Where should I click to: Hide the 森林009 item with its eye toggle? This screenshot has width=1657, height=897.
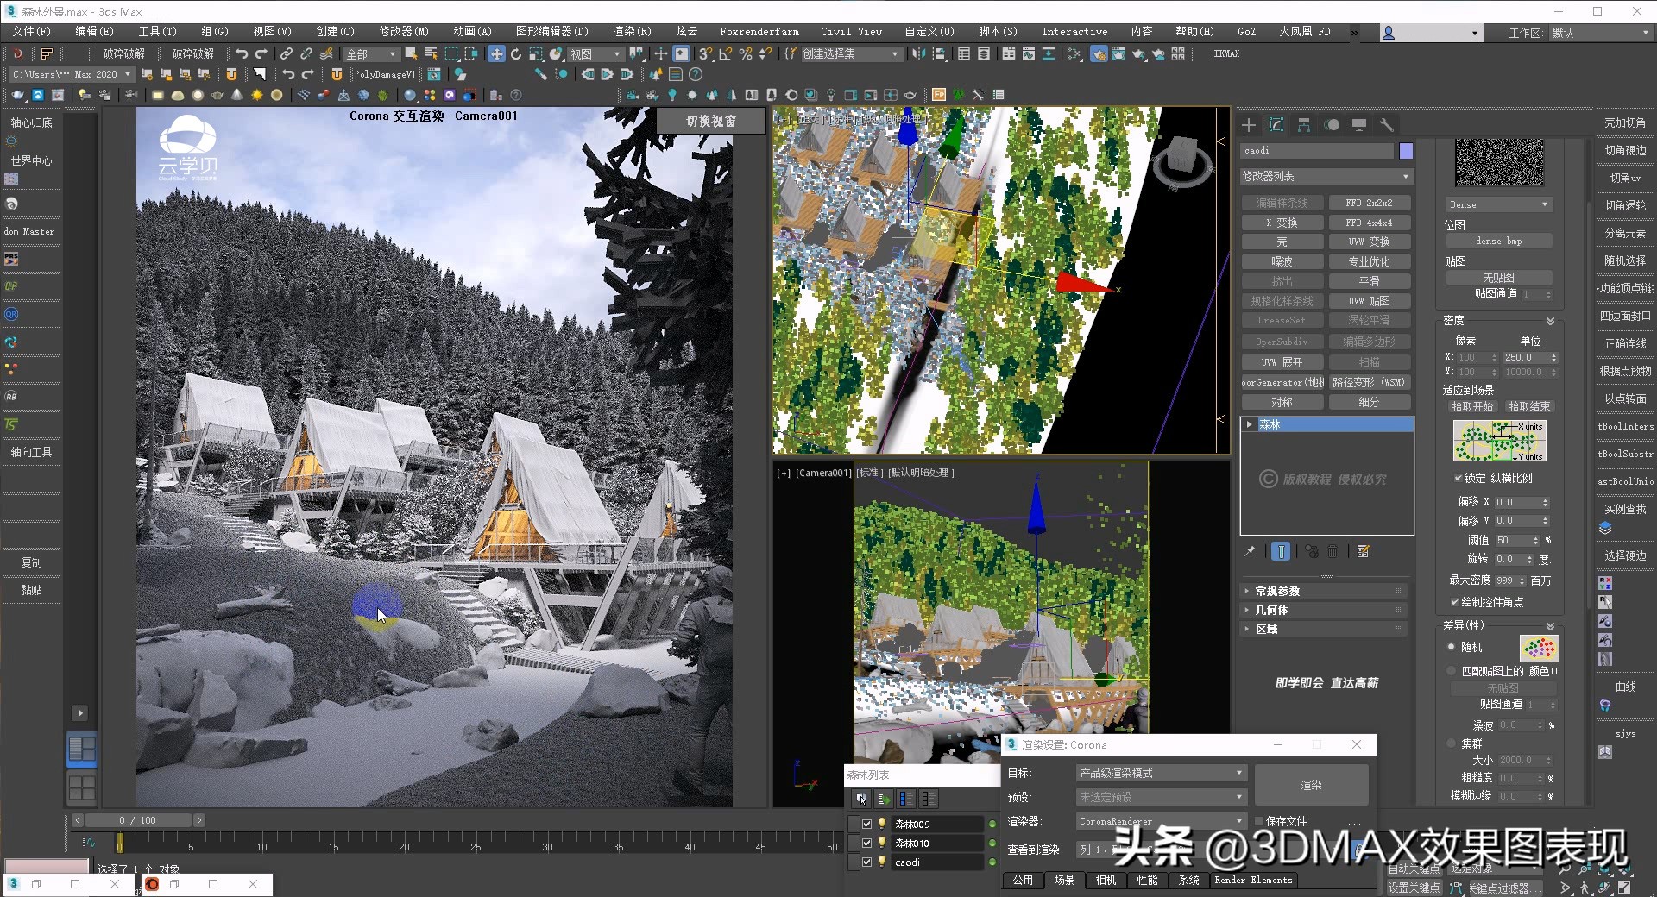click(x=882, y=824)
